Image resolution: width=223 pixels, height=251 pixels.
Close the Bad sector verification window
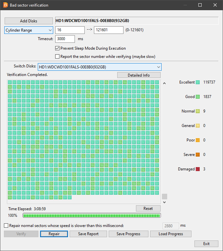tap(215, 5)
